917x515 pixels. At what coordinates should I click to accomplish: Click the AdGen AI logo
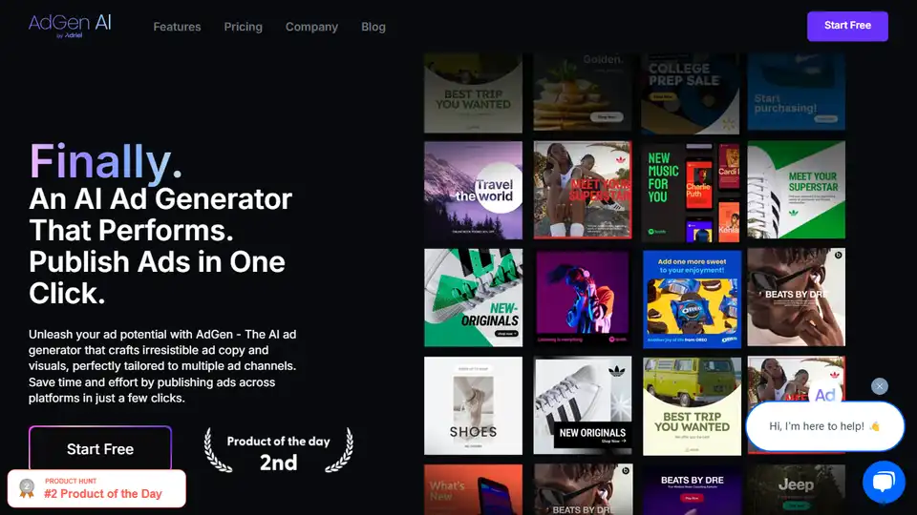point(70,26)
